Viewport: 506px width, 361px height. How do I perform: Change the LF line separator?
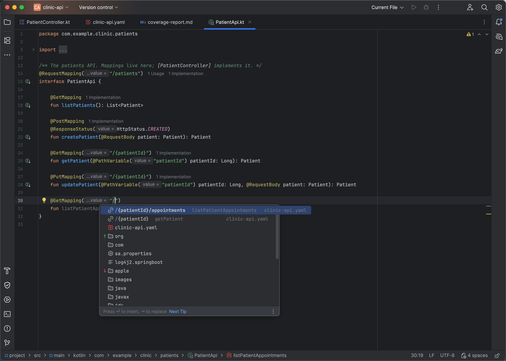[x=431, y=355]
